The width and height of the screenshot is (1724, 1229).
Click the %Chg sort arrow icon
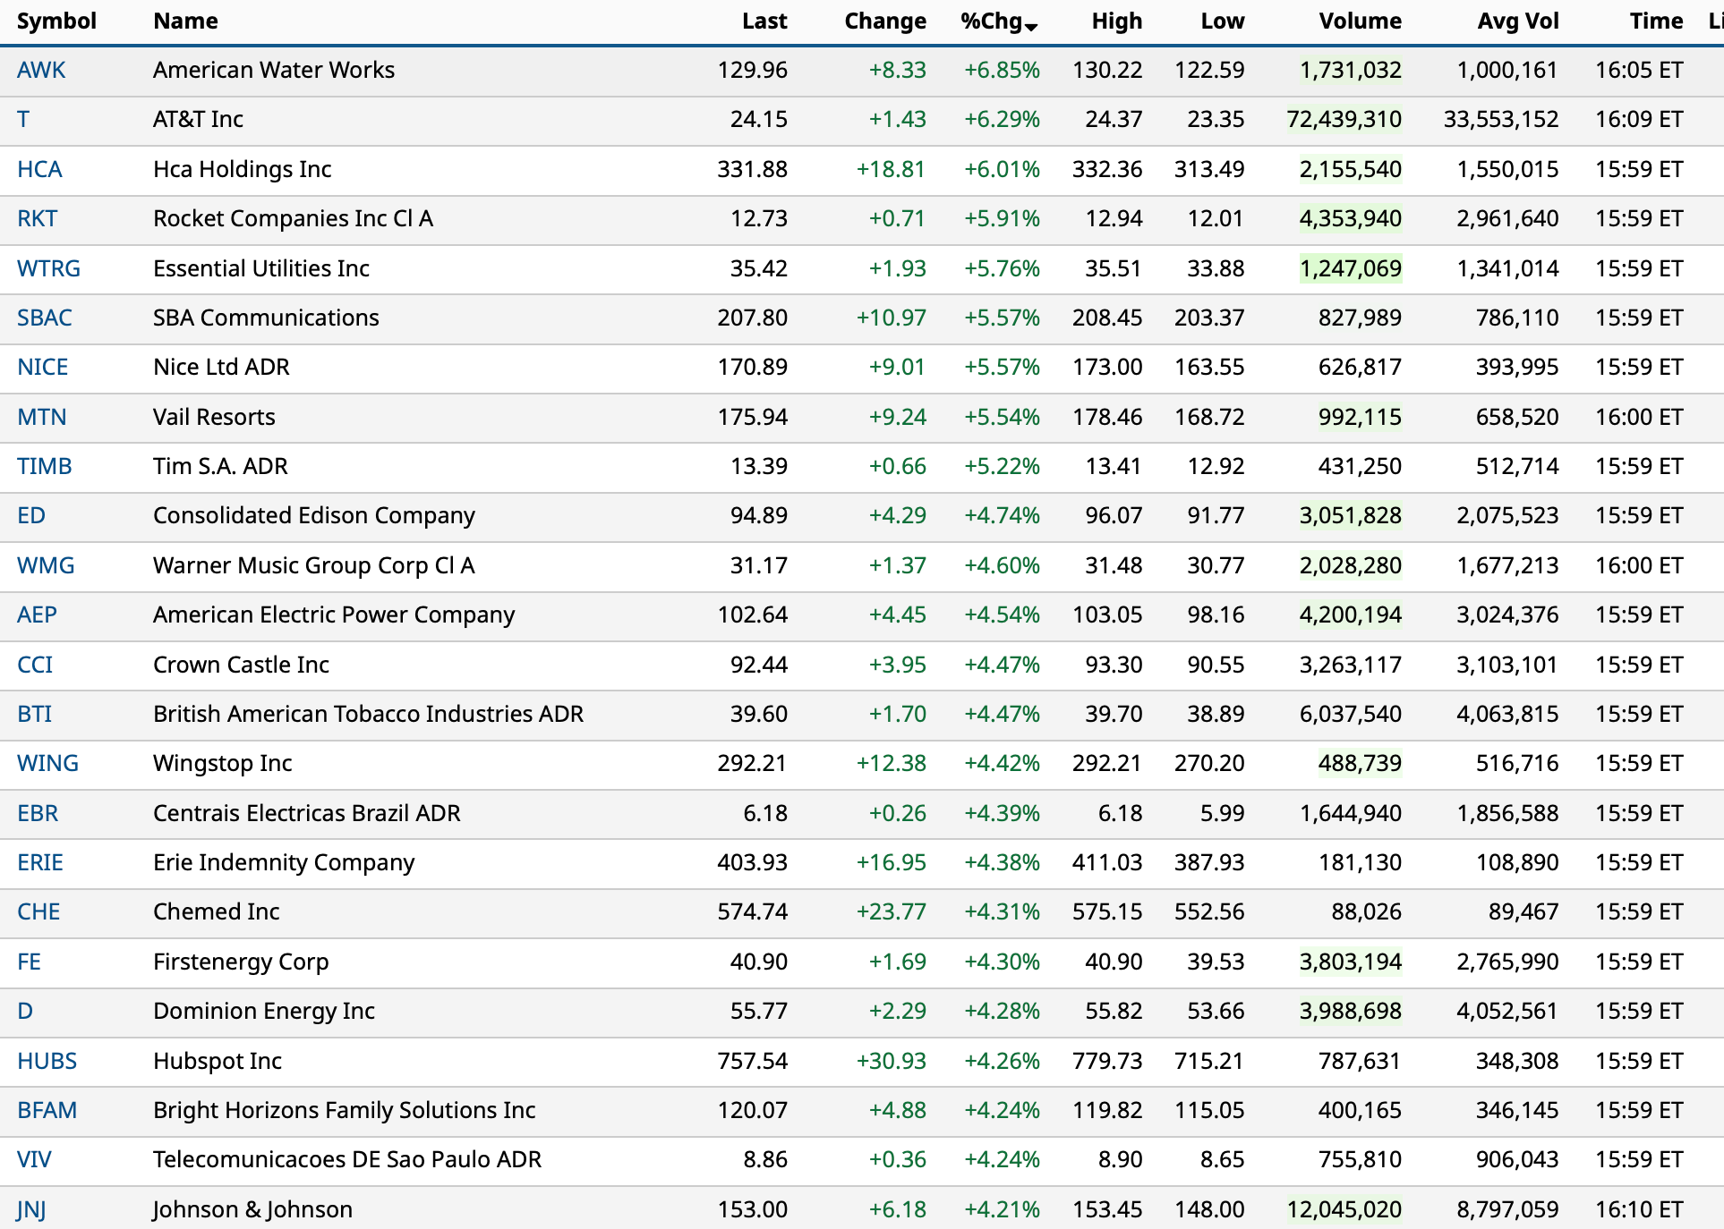point(1031,27)
